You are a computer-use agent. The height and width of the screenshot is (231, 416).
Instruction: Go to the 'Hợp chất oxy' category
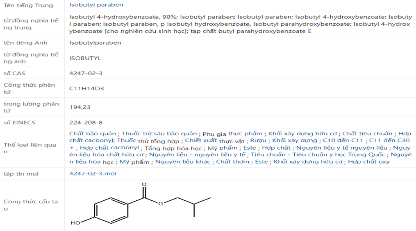[x=369, y=162]
